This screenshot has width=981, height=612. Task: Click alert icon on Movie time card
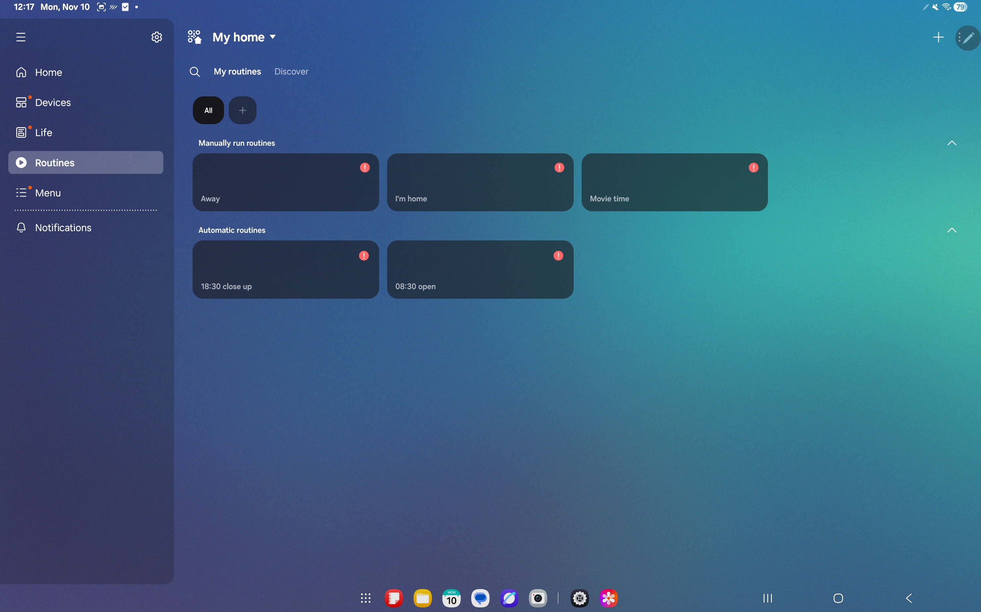point(753,168)
